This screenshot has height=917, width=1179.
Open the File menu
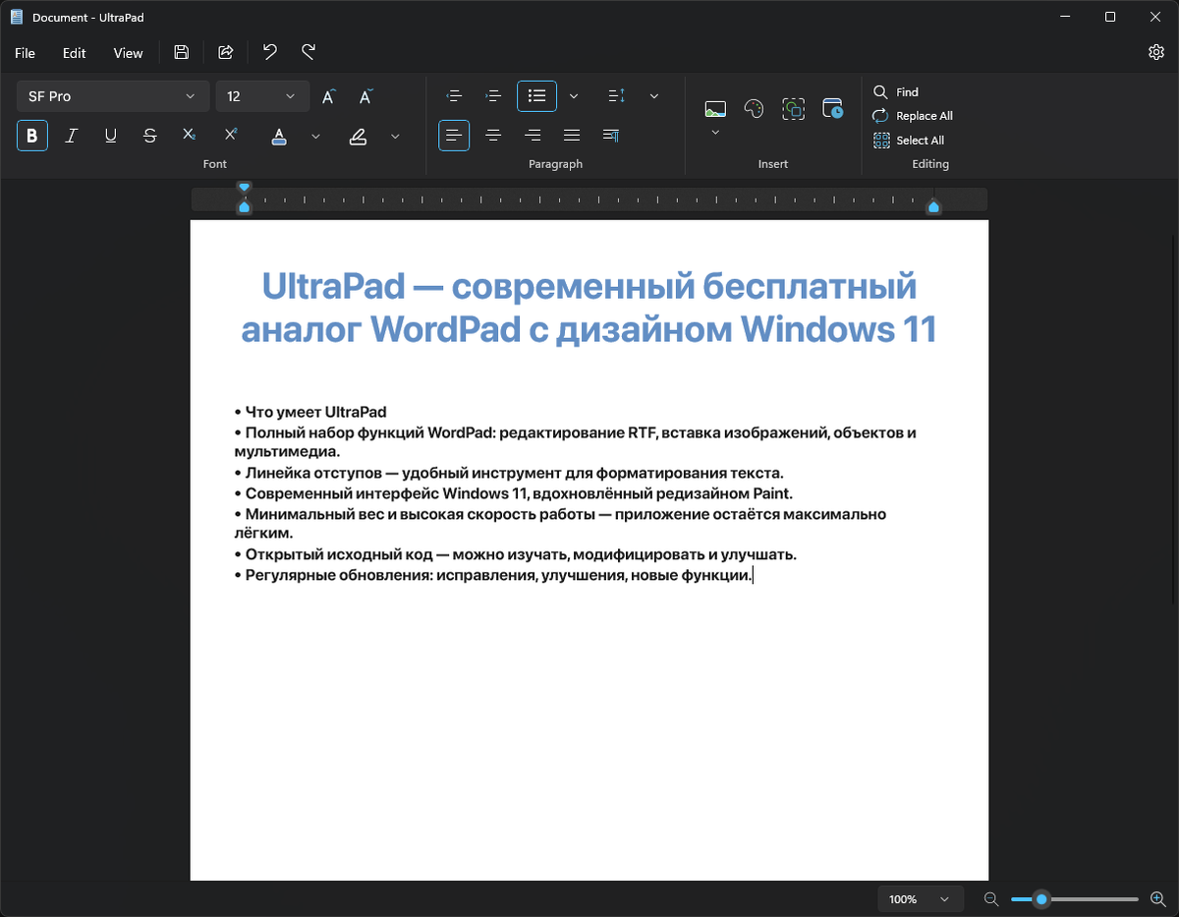(x=25, y=53)
